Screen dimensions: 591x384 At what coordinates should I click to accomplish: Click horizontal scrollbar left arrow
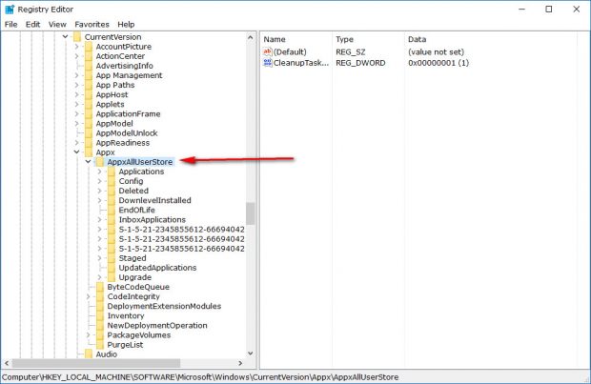[7, 363]
